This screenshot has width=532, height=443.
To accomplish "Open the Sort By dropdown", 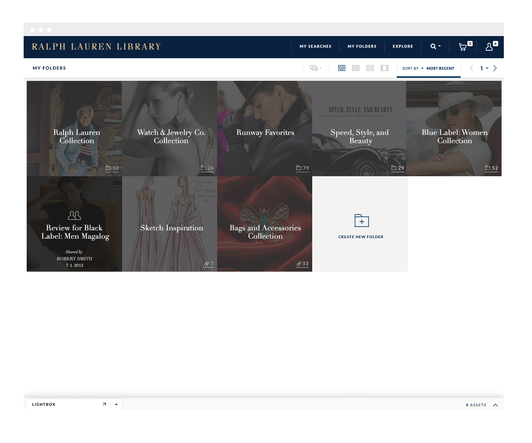I will 413,68.
